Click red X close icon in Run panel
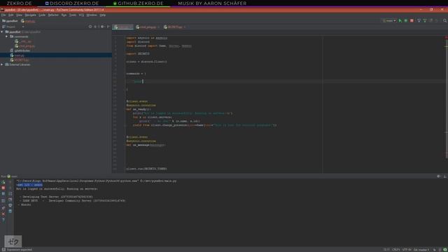 [x=3, y=214]
